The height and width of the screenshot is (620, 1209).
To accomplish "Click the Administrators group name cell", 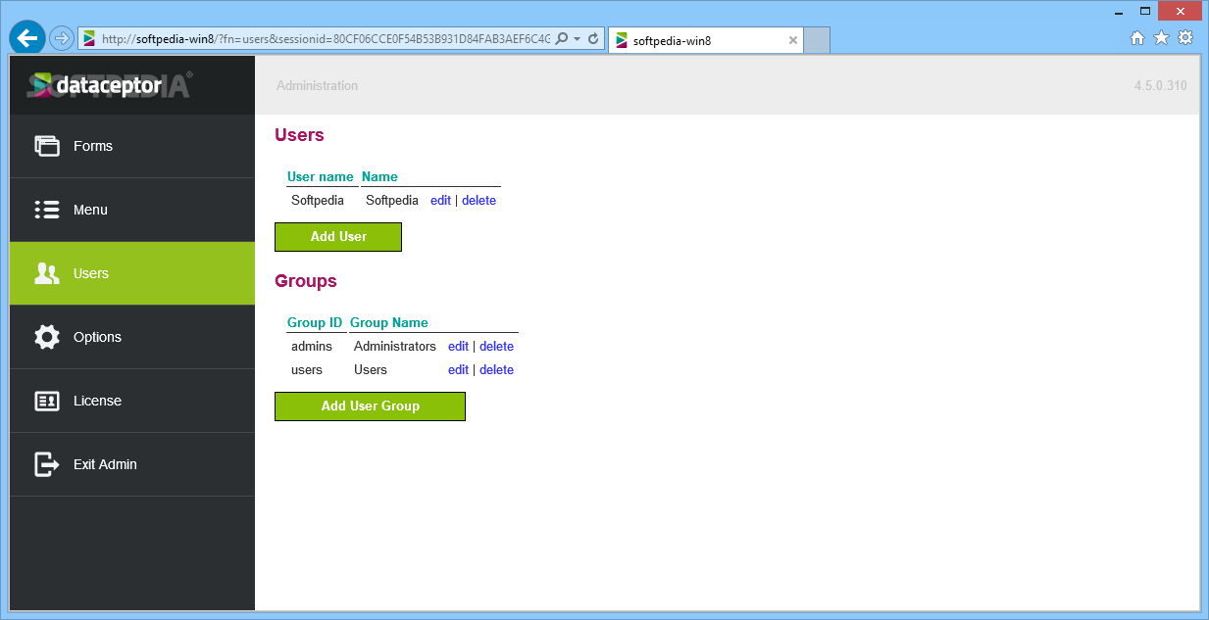I will coord(395,346).
